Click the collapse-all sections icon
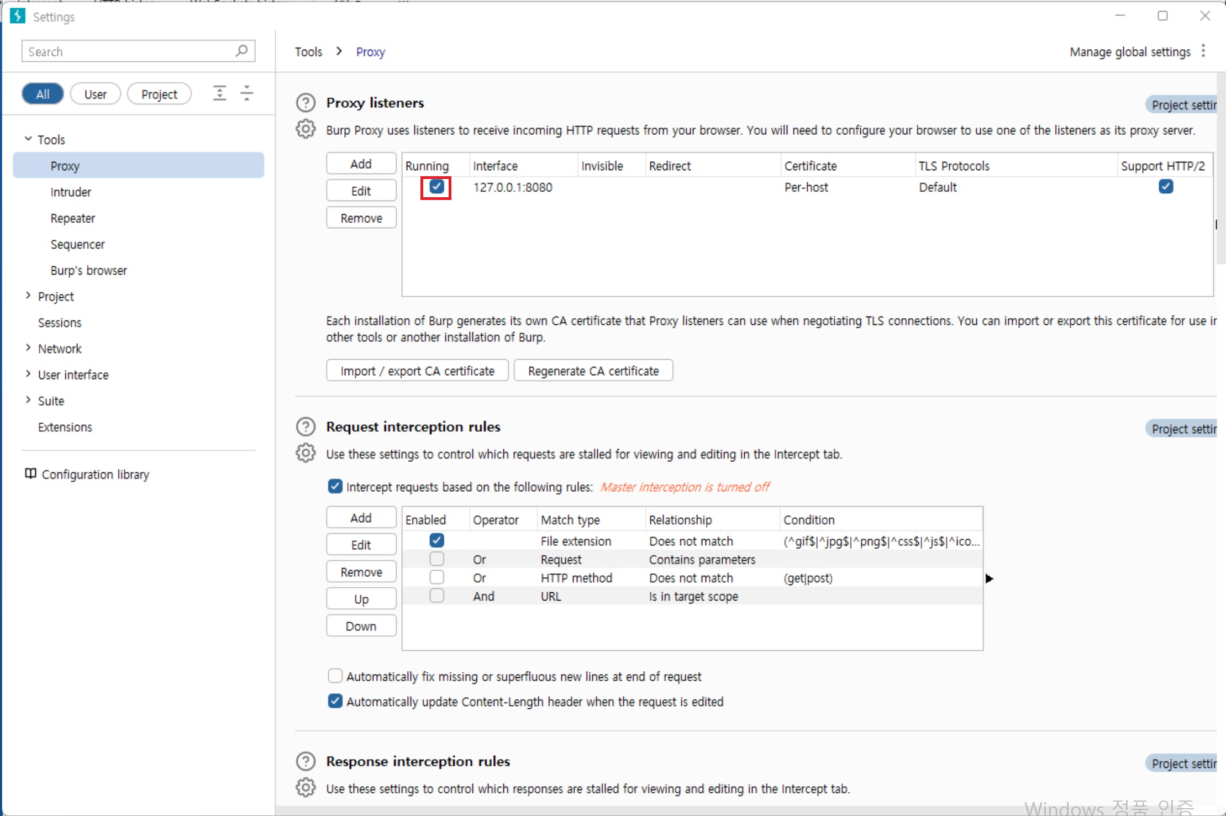The height and width of the screenshot is (816, 1226). (x=247, y=93)
